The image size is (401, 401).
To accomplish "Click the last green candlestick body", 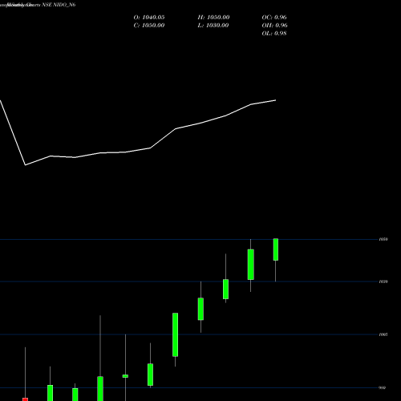I will pos(276,249).
